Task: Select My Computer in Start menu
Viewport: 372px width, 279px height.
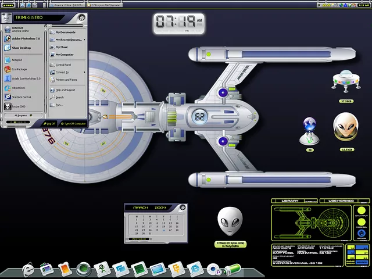Action: click(x=64, y=55)
